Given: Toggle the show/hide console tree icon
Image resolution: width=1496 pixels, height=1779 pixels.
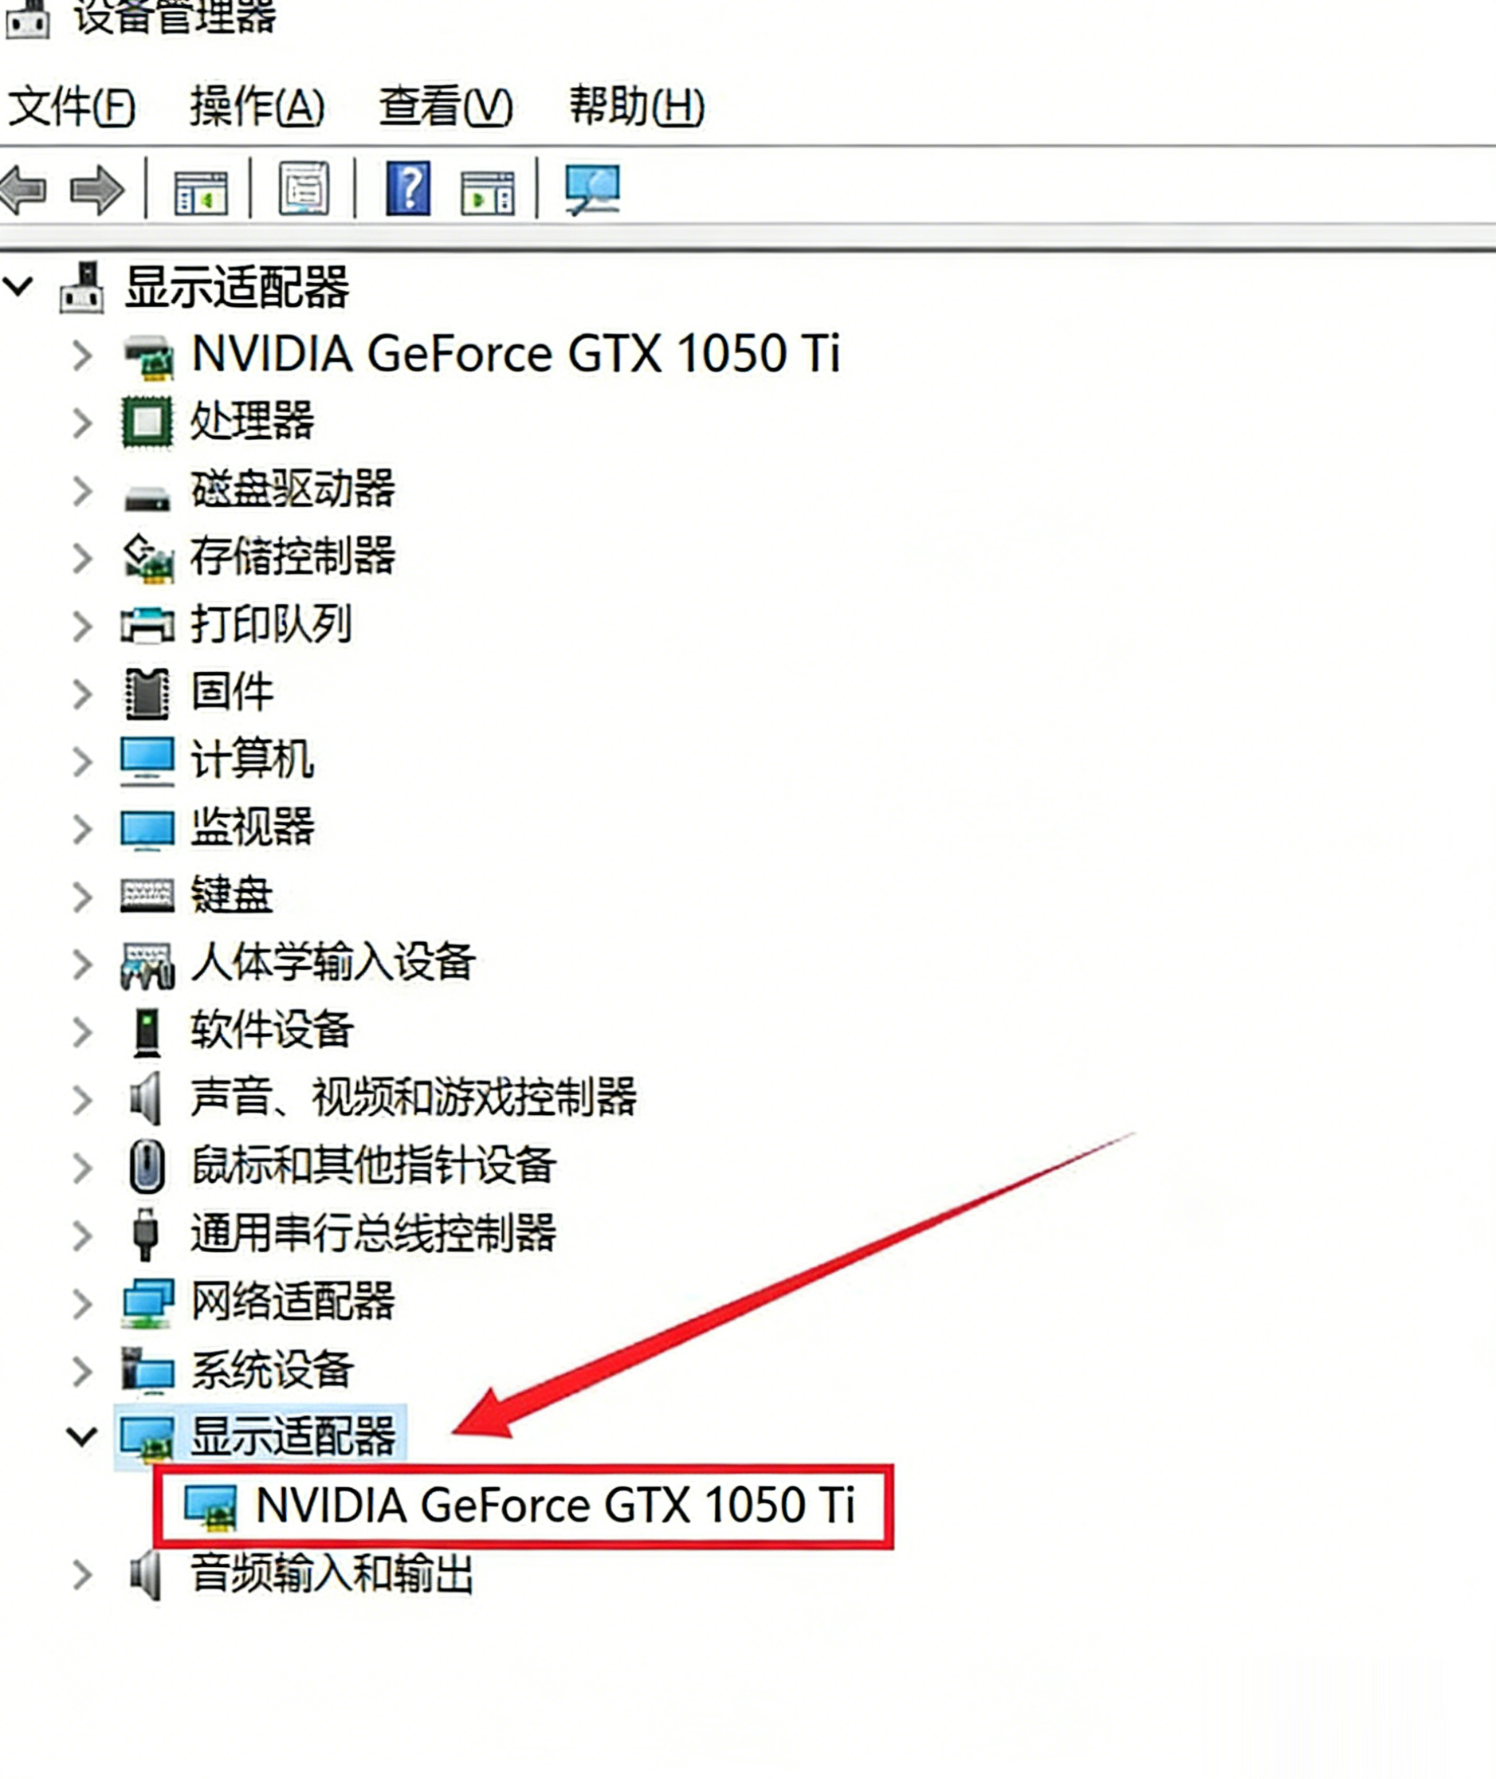Looking at the screenshot, I should pyautogui.click(x=200, y=190).
